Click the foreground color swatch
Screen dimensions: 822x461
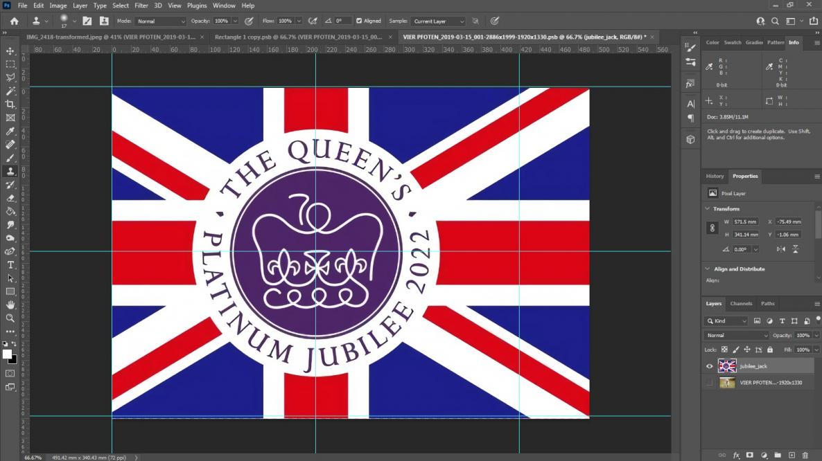[7, 354]
